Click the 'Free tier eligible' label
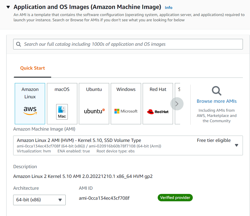 tap(214, 140)
